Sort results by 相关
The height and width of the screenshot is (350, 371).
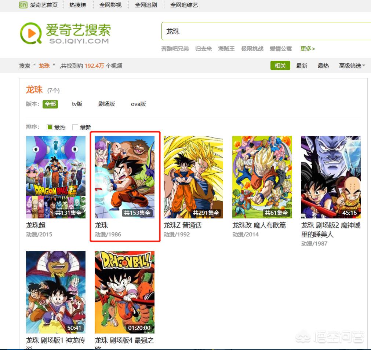click(280, 66)
